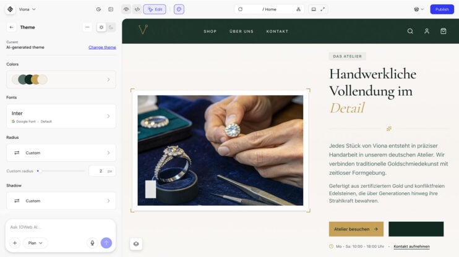Click the website search icon
Viewport: 459px width, 257px height.
pos(410,32)
